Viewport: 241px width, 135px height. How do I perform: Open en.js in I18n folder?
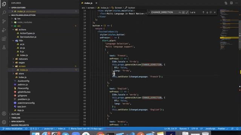pyautogui.click(x=22, y=48)
